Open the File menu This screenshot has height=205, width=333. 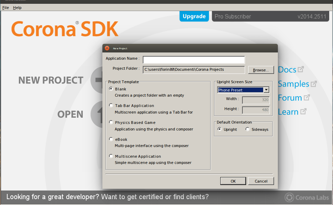tap(6, 8)
